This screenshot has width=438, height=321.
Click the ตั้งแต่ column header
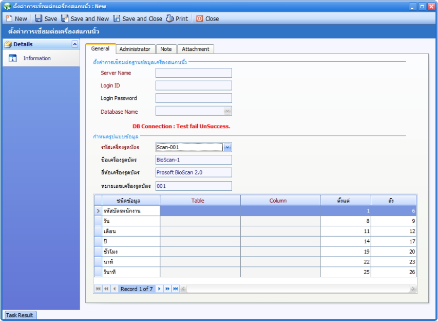(346, 201)
